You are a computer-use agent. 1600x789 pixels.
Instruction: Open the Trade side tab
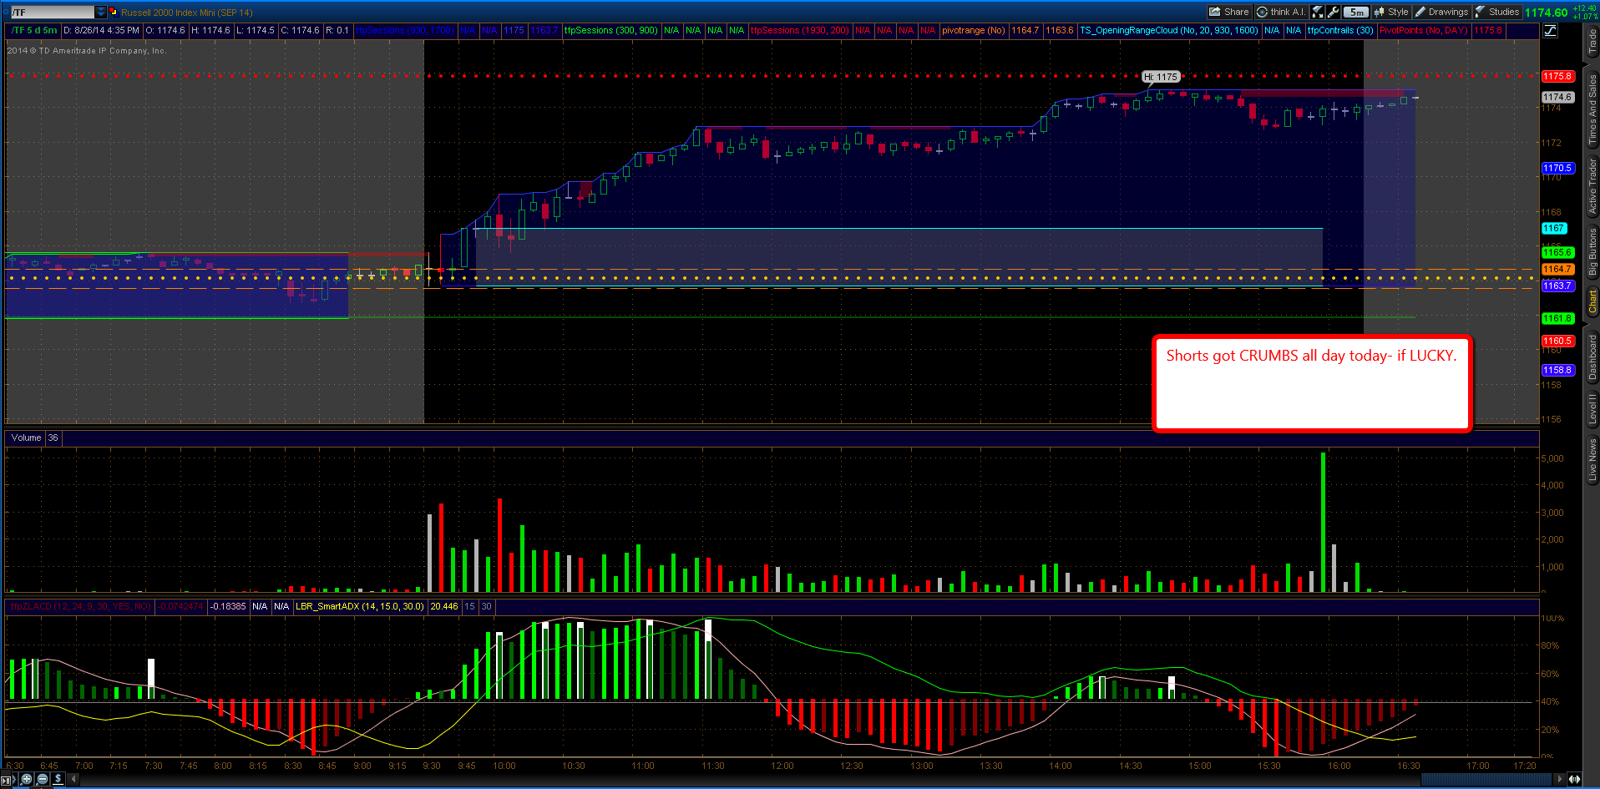tap(1592, 43)
